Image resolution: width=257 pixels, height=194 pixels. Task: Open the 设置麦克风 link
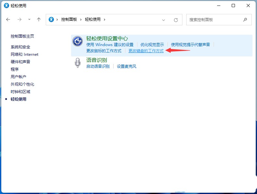tap(127, 67)
